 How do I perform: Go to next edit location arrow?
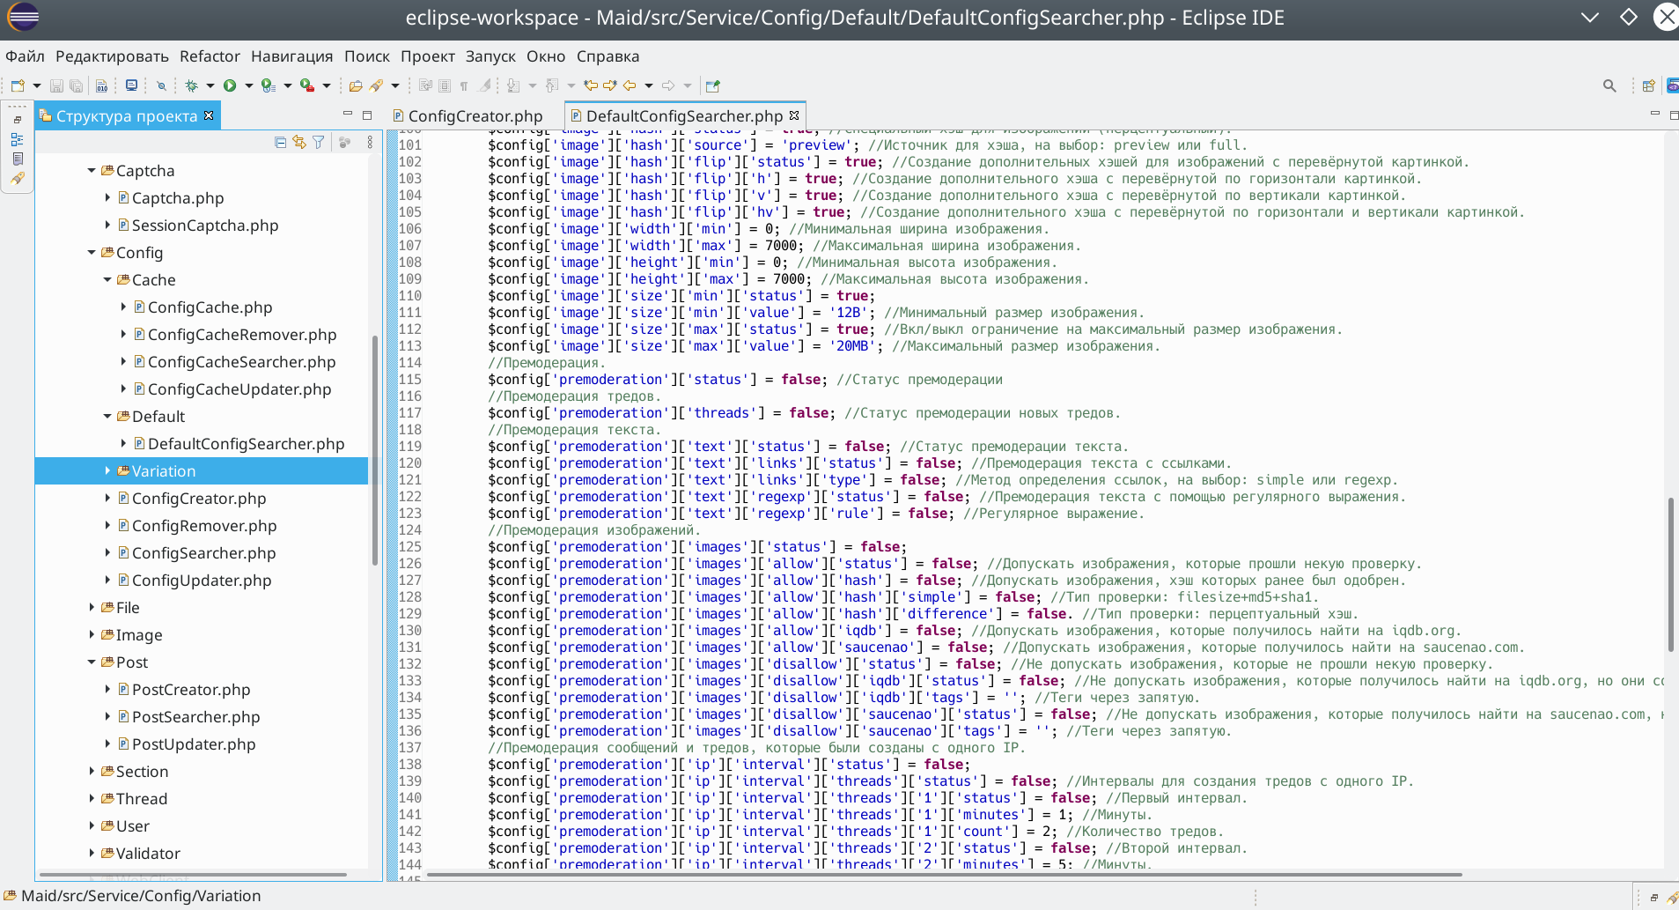(610, 85)
